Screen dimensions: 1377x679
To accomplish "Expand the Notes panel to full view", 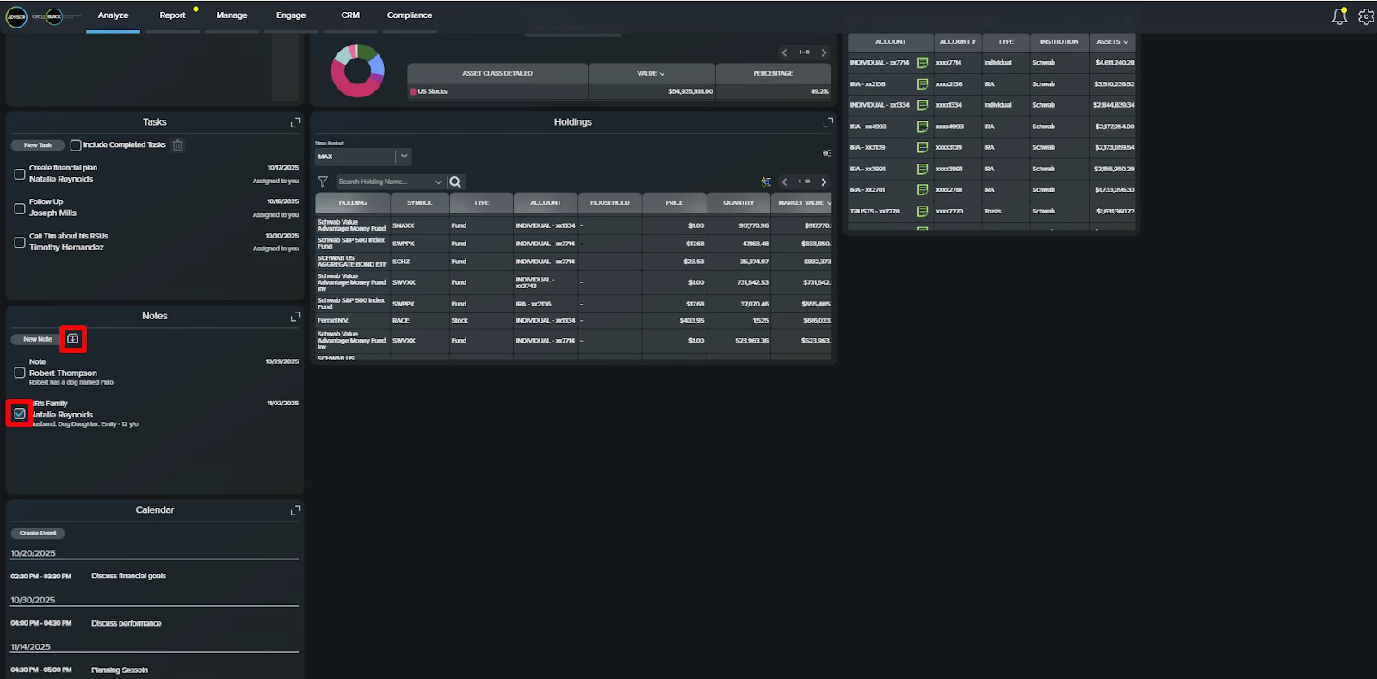I will [295, 317].
